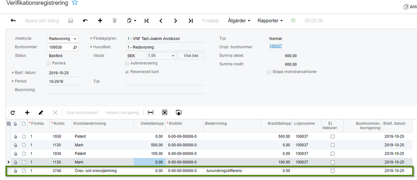Expand the currency rate dropdown
Screen dimensions: 417x180
pyautogui.click(x=173, y=55)
